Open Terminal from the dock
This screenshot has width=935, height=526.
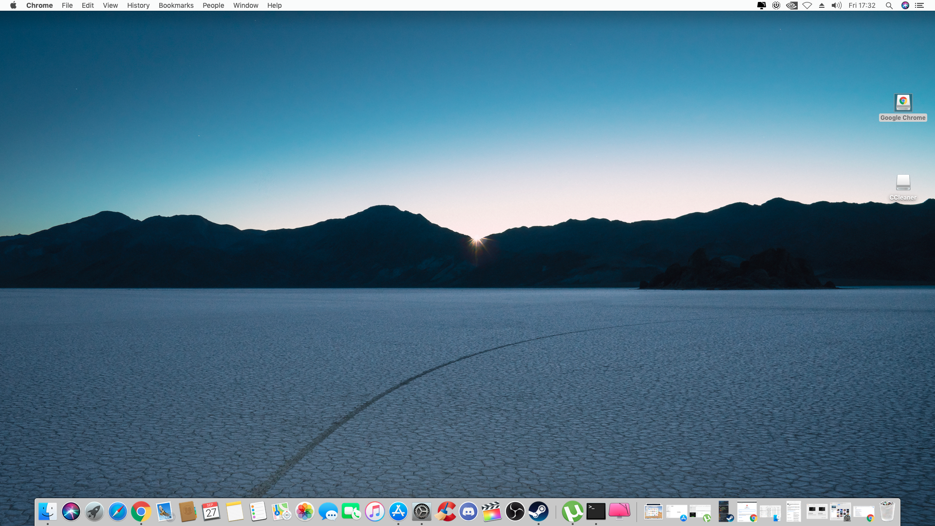(x=596, y=512)
